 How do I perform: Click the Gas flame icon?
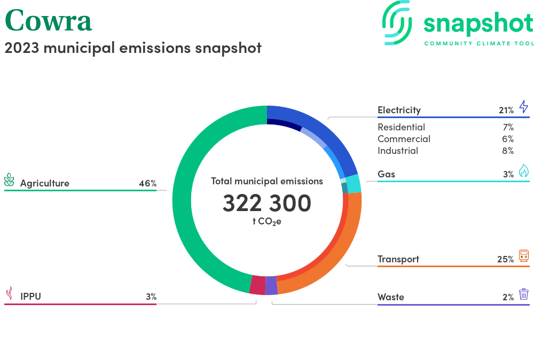[x=523, y=171]
